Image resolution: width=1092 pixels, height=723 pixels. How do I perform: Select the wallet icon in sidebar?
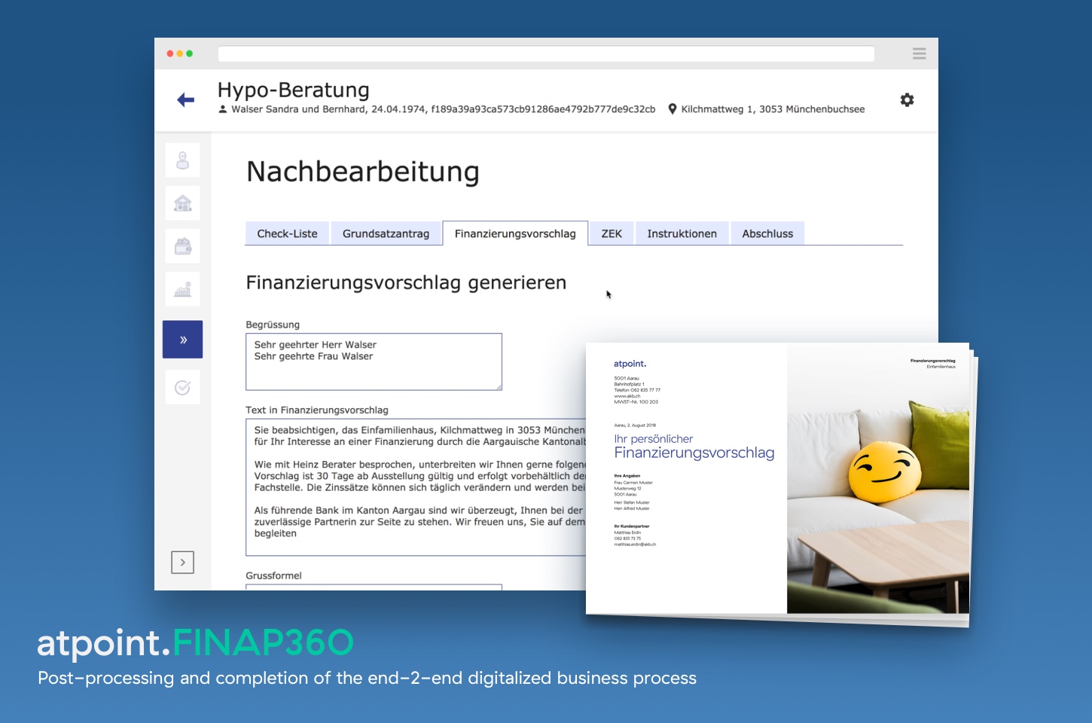coord(183,246)
